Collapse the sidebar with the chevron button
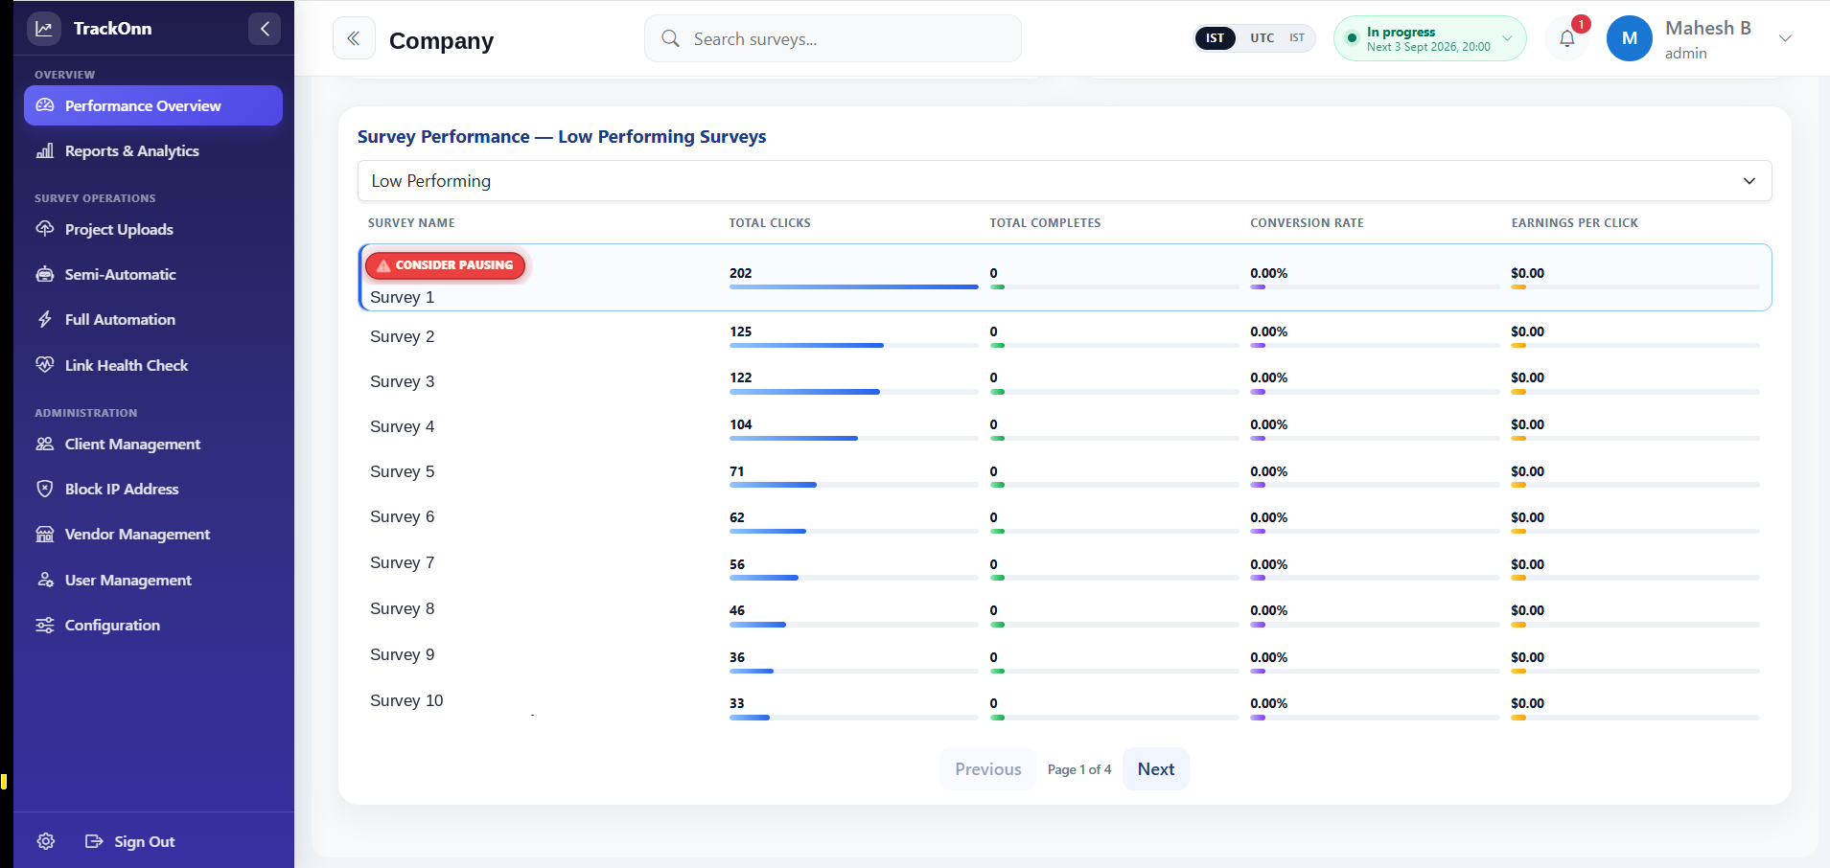The width and height of the screenshot is (1830, 868). (x=265, y=29)
